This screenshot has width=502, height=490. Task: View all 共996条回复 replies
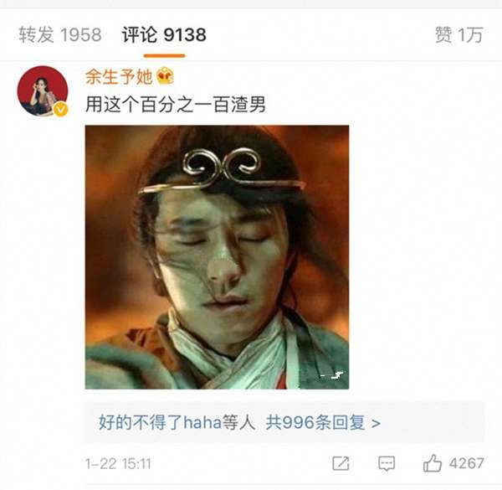(x=315, y=422)
